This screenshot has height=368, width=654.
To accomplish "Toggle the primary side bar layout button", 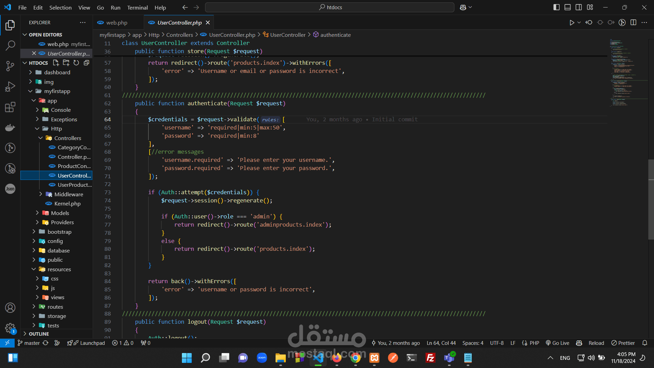I will click(556, 7).
